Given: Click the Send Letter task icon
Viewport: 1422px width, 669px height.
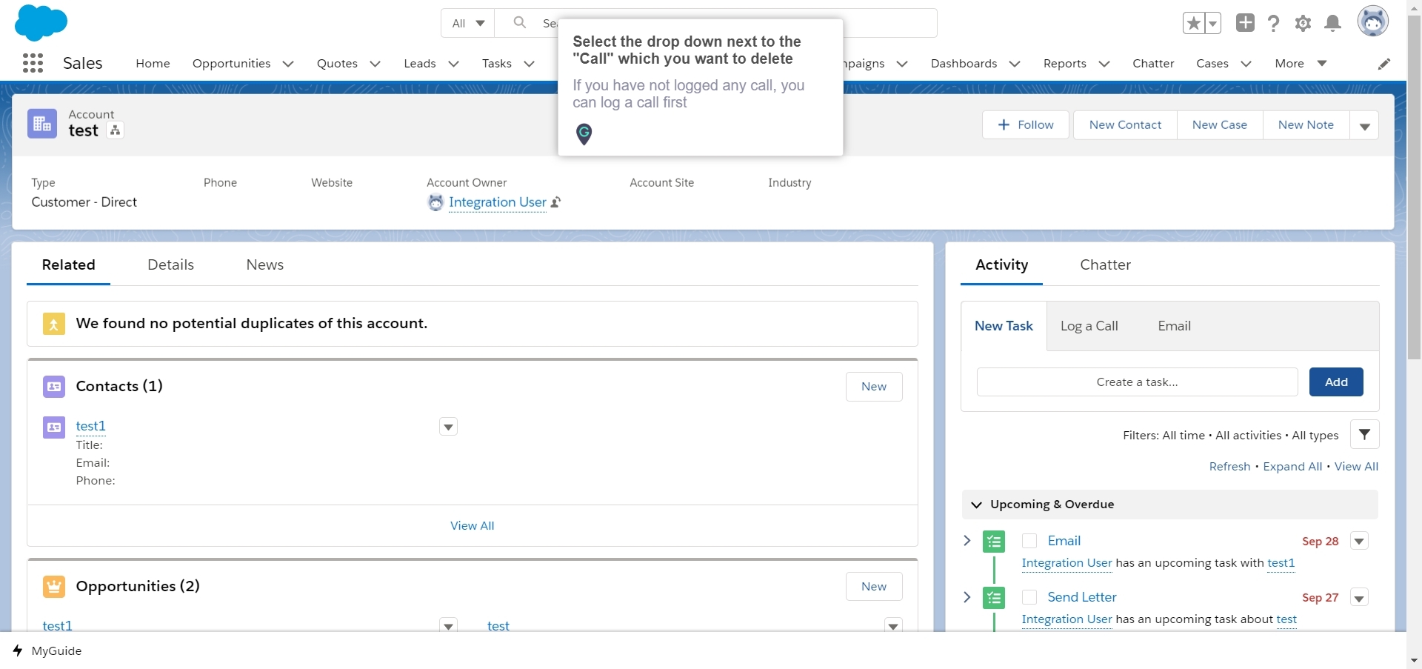Looking at the screenshot, I should point(994,598).
